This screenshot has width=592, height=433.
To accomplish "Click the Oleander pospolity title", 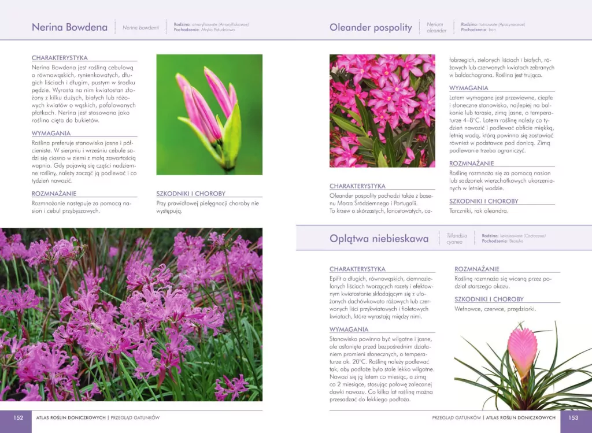I will pyautogui.click(x=371, y=27).
